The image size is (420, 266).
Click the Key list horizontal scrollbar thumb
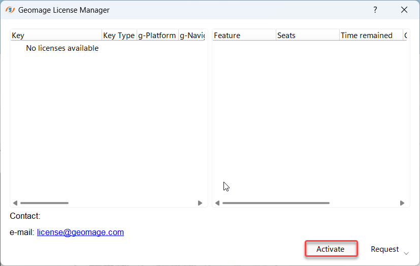[45, 203]
